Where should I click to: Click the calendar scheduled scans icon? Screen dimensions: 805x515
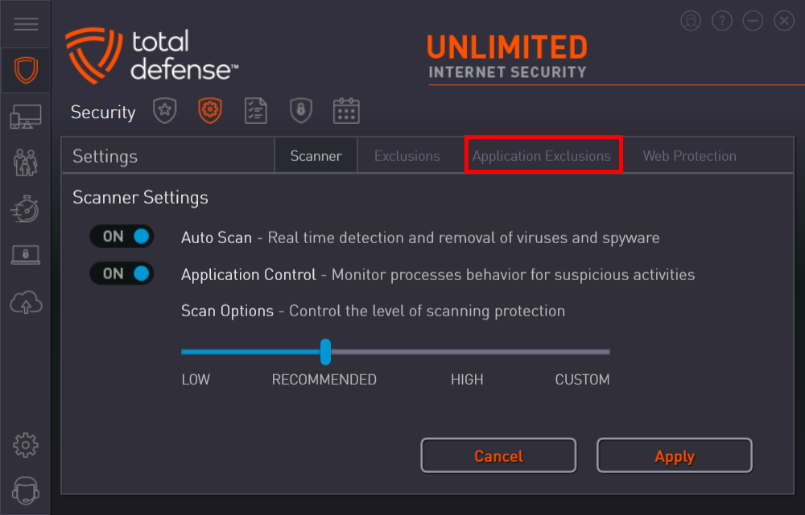coord(346,111)
